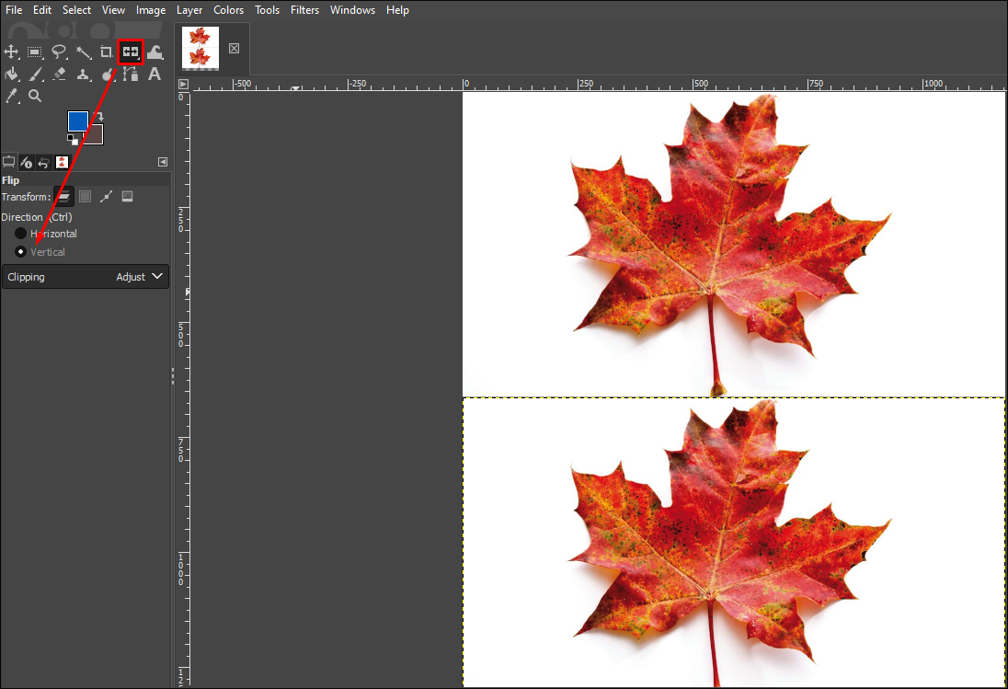Open the blue foreground color swatch
The image size is (1008, 689).
tap(78, 121)
